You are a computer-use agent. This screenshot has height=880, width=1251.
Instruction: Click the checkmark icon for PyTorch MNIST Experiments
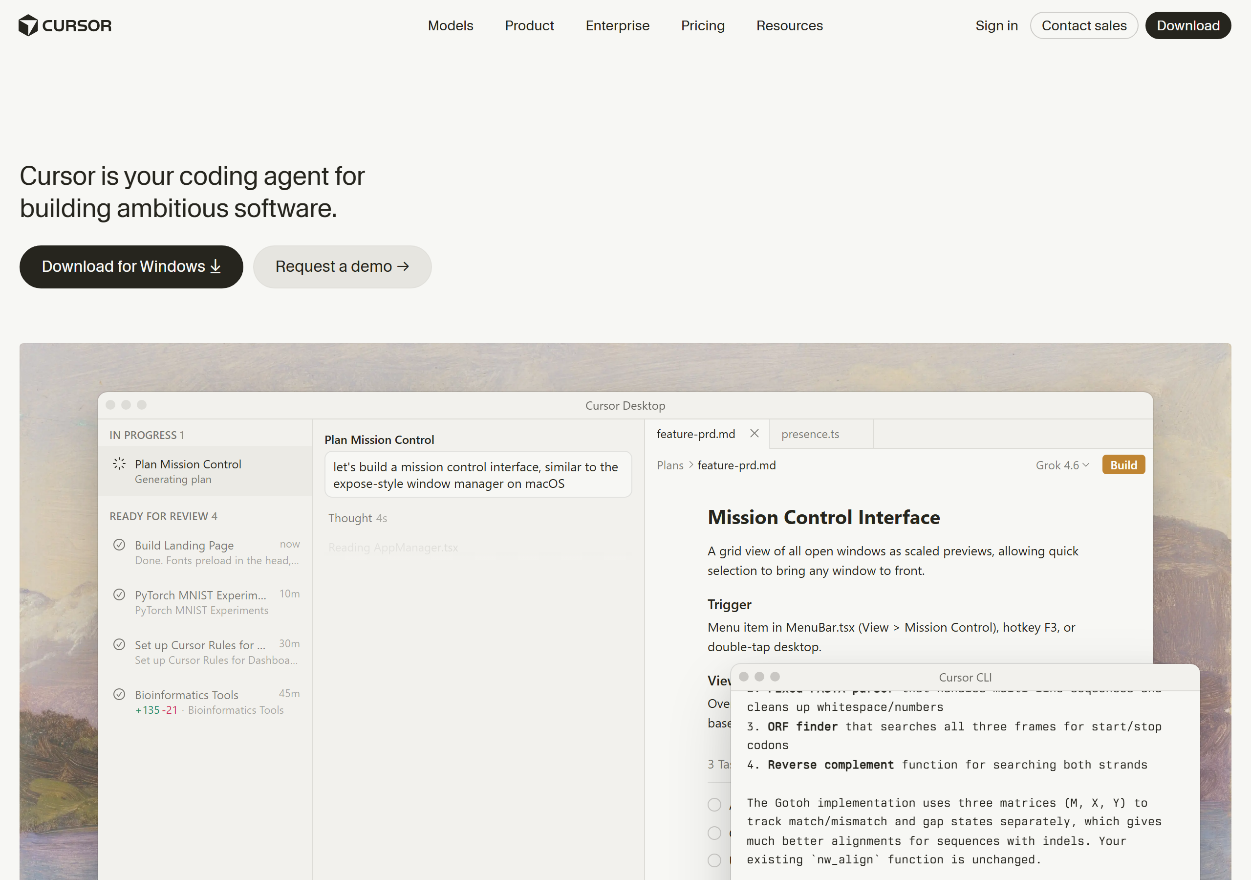[x=119, y=594]
